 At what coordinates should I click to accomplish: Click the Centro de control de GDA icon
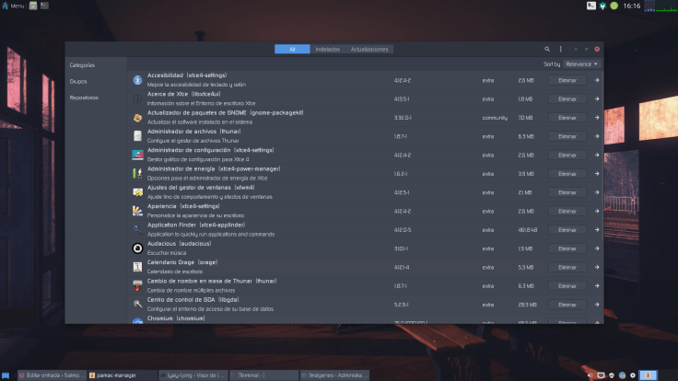coord(137,304)
